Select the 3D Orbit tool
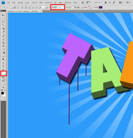The height and width of the screenshot is (138, 133). point(3,81)
